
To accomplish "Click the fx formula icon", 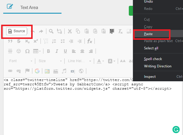I will tap(90, 41).
